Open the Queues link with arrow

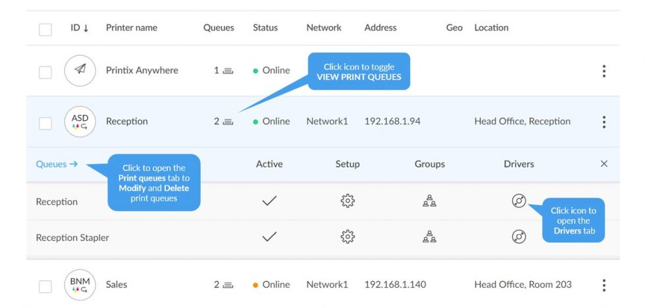coord(57,164)
